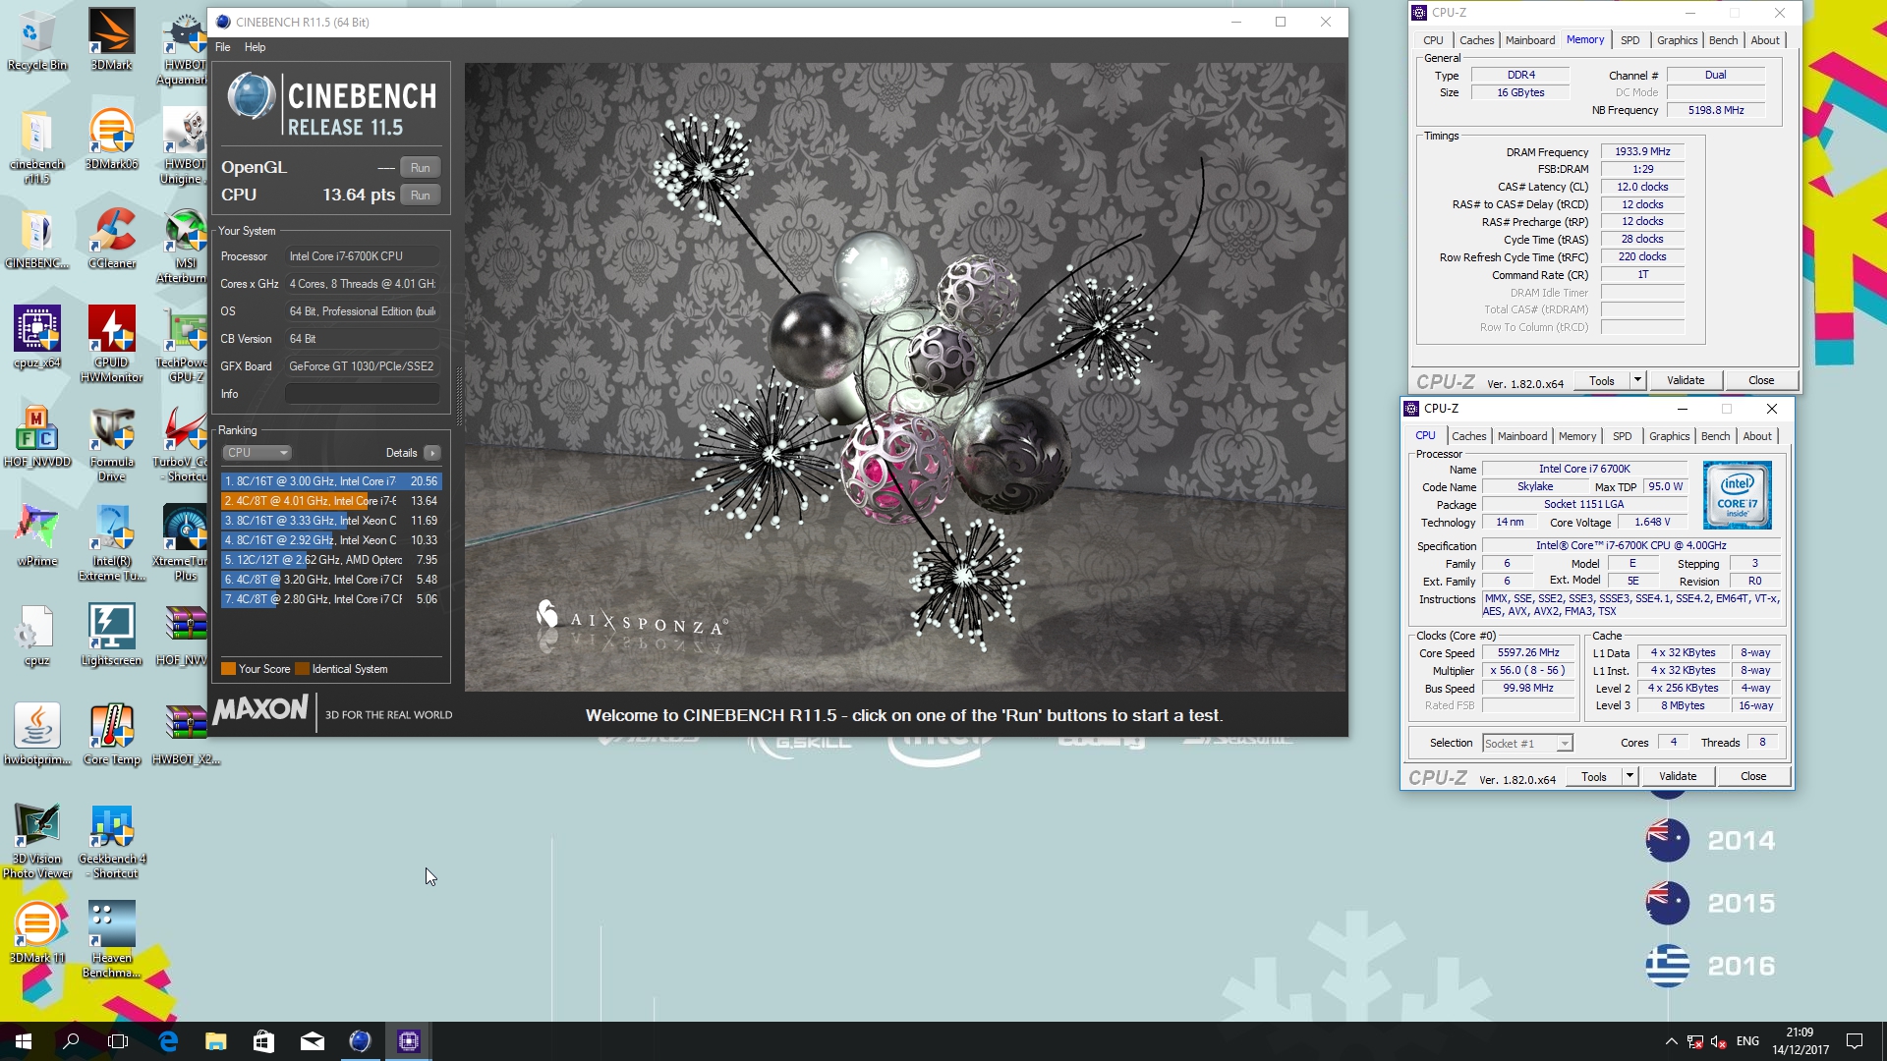Viewport: 1887px width, 1061px height.
Task: Click the Windows Start button
Action: point(24,1041)
